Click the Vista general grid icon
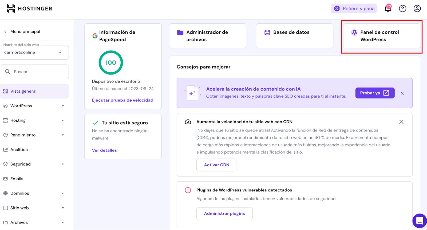The image size is (427, 230). tap(5, 91)
